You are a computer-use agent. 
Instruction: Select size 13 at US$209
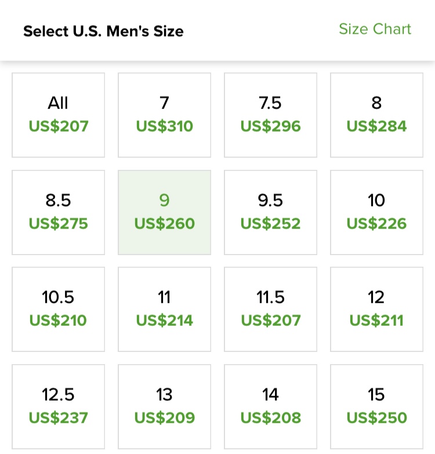coord(165,406)
